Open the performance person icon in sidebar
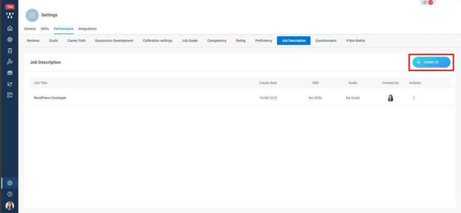This screenshot has width=461, height=213. (10, 62)
